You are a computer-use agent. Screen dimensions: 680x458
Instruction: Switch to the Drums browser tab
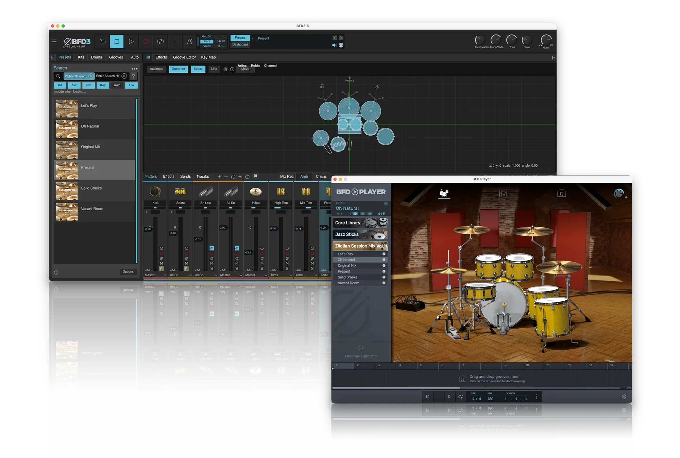point(97,57)
